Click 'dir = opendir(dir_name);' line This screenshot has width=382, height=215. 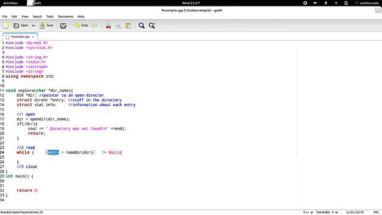click(x=44, y=119)
